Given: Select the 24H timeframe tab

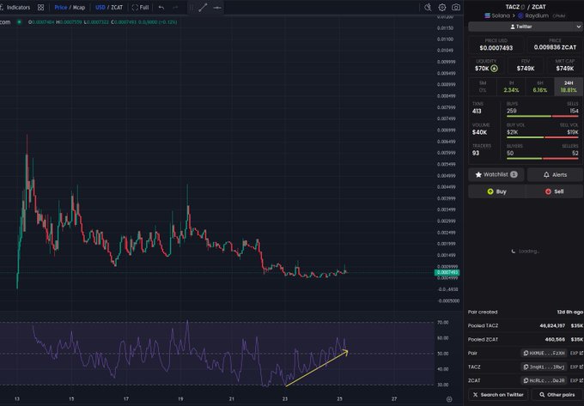Looking at the screenshot, I should (x=569, y=87).
